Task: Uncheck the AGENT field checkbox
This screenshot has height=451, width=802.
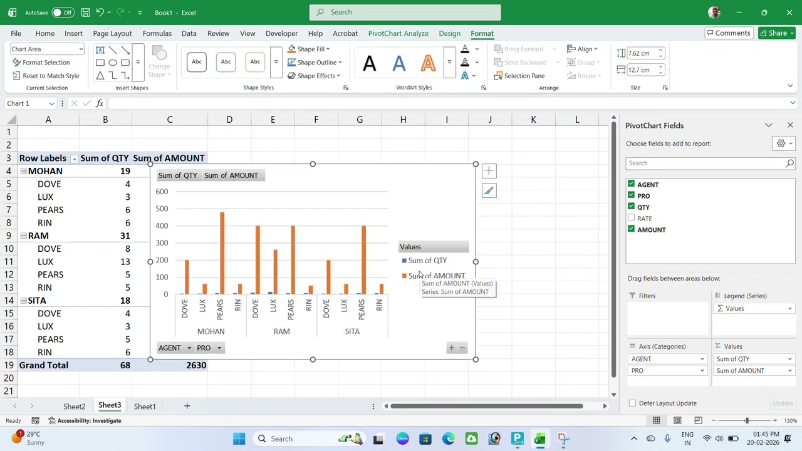Action: (631, 184)
